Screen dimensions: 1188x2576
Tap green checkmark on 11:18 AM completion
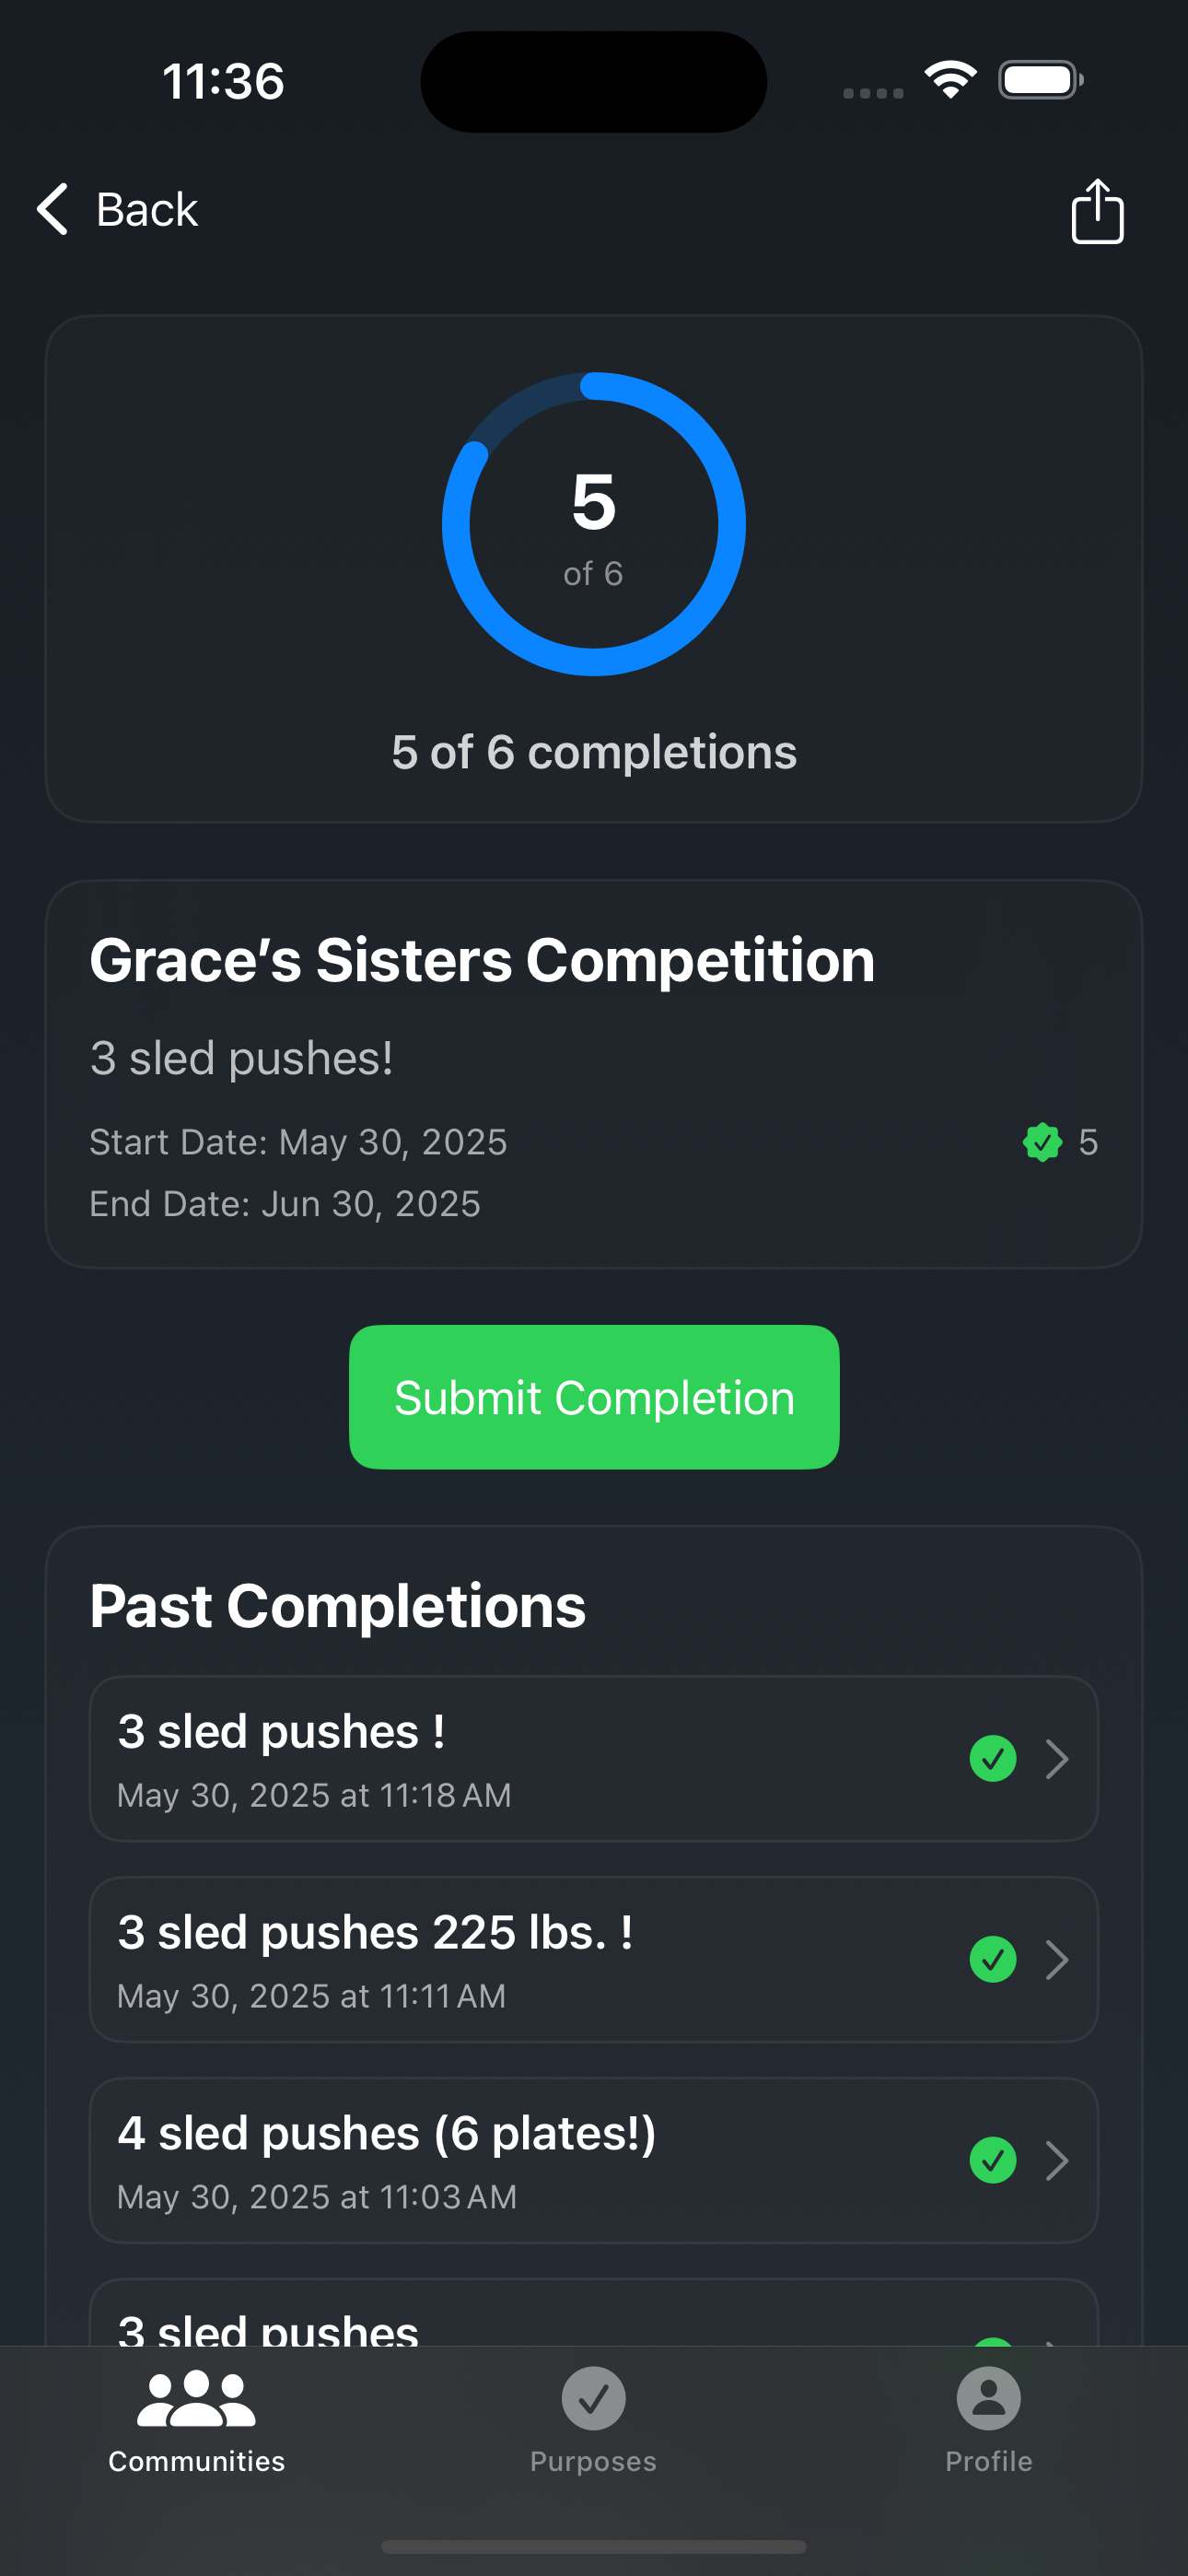[993, 1758]
